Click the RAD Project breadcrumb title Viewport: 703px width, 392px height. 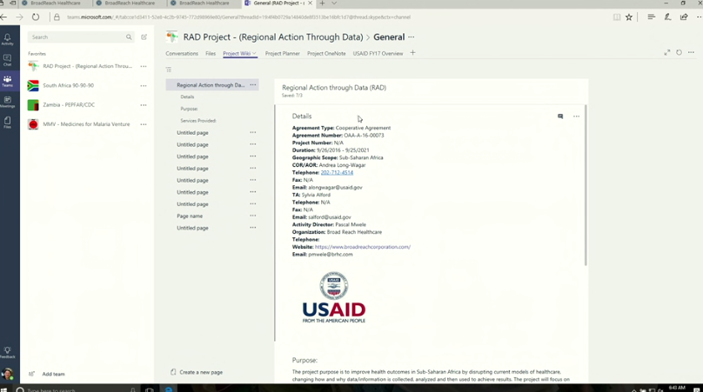tap(273, 37)
